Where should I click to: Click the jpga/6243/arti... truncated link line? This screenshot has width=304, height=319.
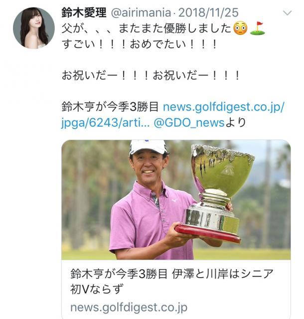[x=105, y=123]
